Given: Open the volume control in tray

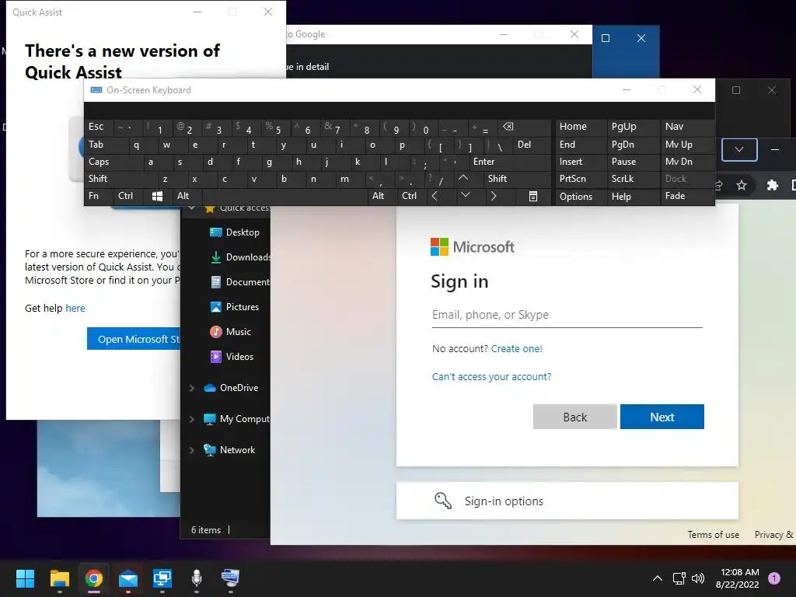Looking at the screenshot, I should pyautogui.click(x=698, y=578).
